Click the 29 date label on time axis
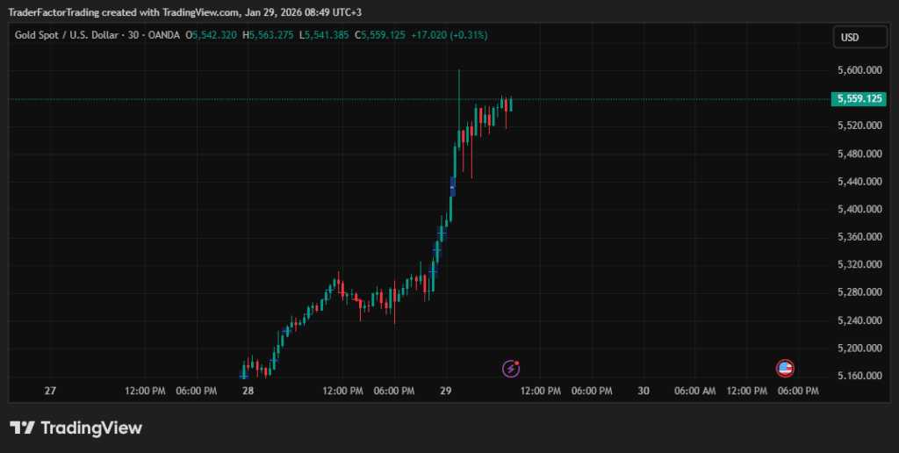Image resolution: width=899 pixels, height=453 pixels. tap(445, 391)
